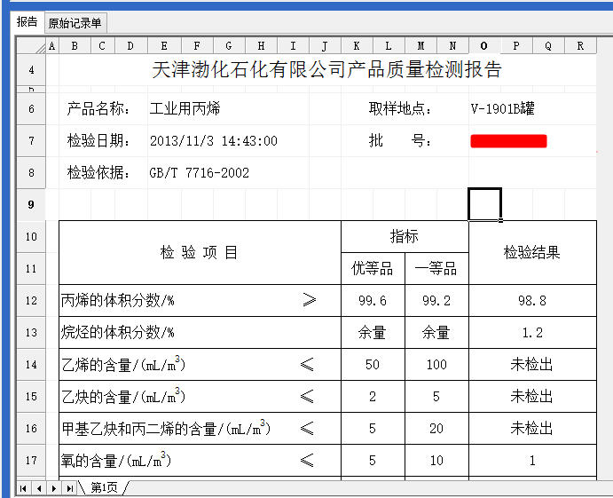
Task: Click the V-1901B罐 value
Action: coord(503,108)
